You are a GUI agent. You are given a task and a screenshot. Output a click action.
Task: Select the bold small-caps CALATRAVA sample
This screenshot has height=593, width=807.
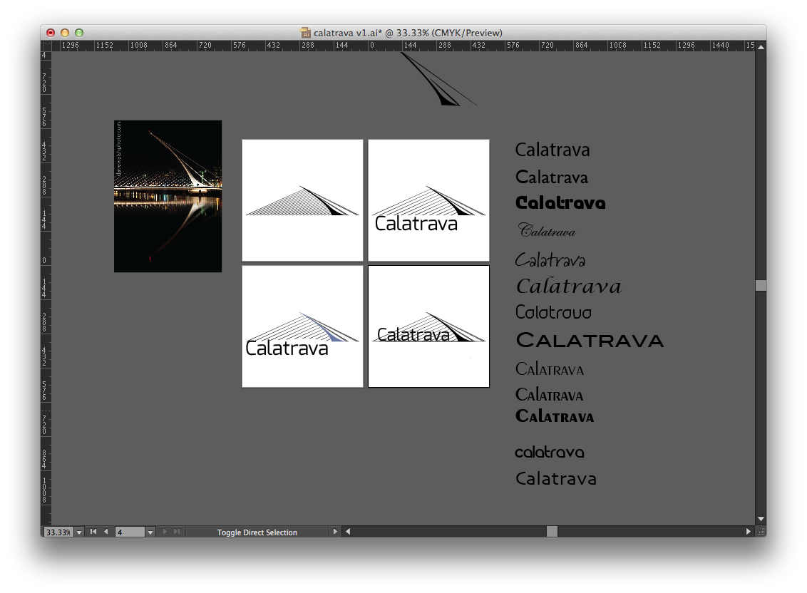pyautogui.click(x=555, y=416)
